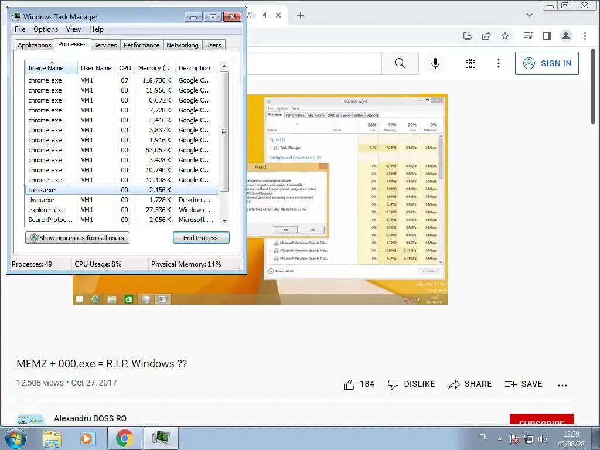Click Show processes from all users

(77, 238)
